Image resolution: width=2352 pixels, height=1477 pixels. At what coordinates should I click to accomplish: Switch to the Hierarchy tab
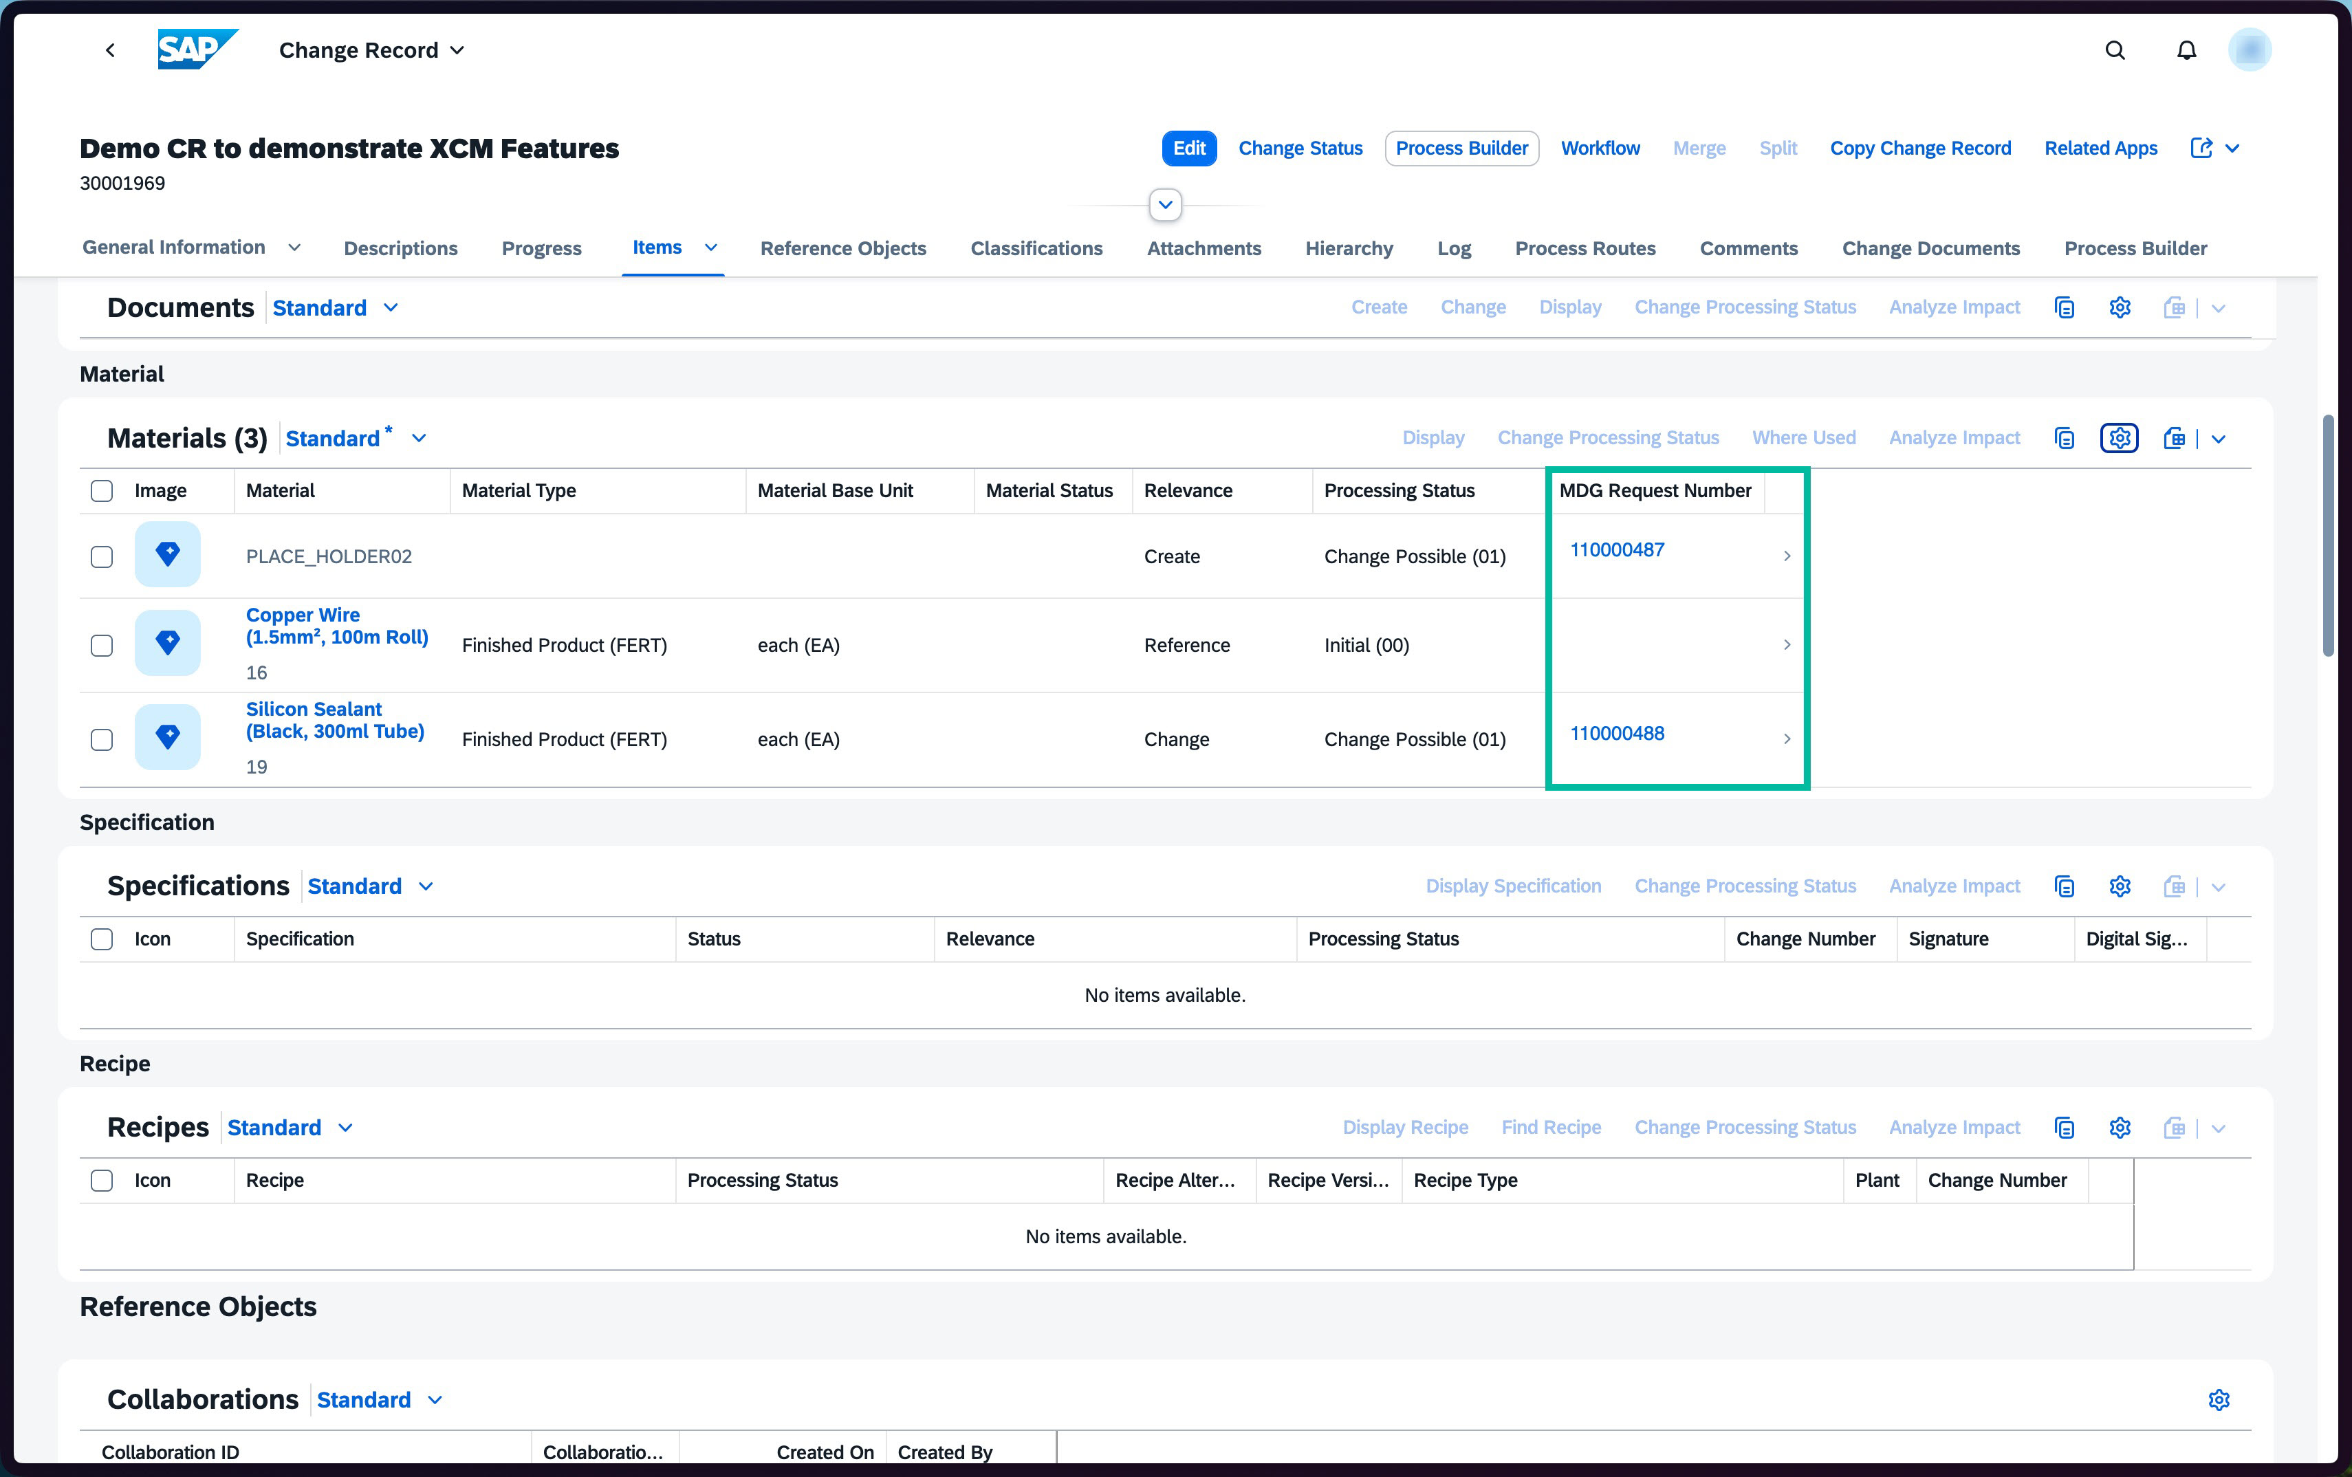coord(1349,248)
